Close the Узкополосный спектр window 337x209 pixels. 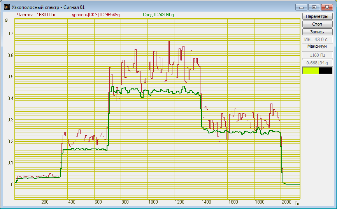point(327,7)
